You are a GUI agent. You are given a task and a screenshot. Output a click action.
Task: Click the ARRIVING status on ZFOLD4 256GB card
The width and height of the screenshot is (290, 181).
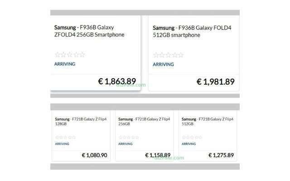point(65,64)
